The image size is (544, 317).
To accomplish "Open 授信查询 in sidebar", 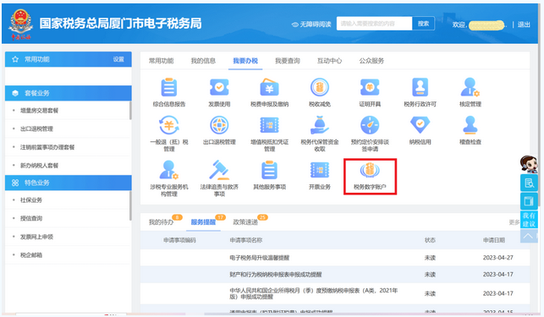I will tap(30, 218).
